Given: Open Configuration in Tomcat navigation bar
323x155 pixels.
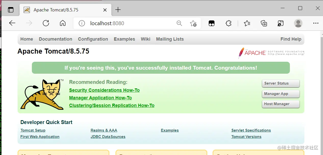Looking at the screenshot, I should click(93, 39).
